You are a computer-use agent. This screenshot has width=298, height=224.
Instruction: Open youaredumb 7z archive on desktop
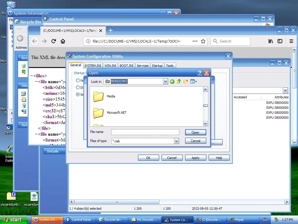(11, 199)
